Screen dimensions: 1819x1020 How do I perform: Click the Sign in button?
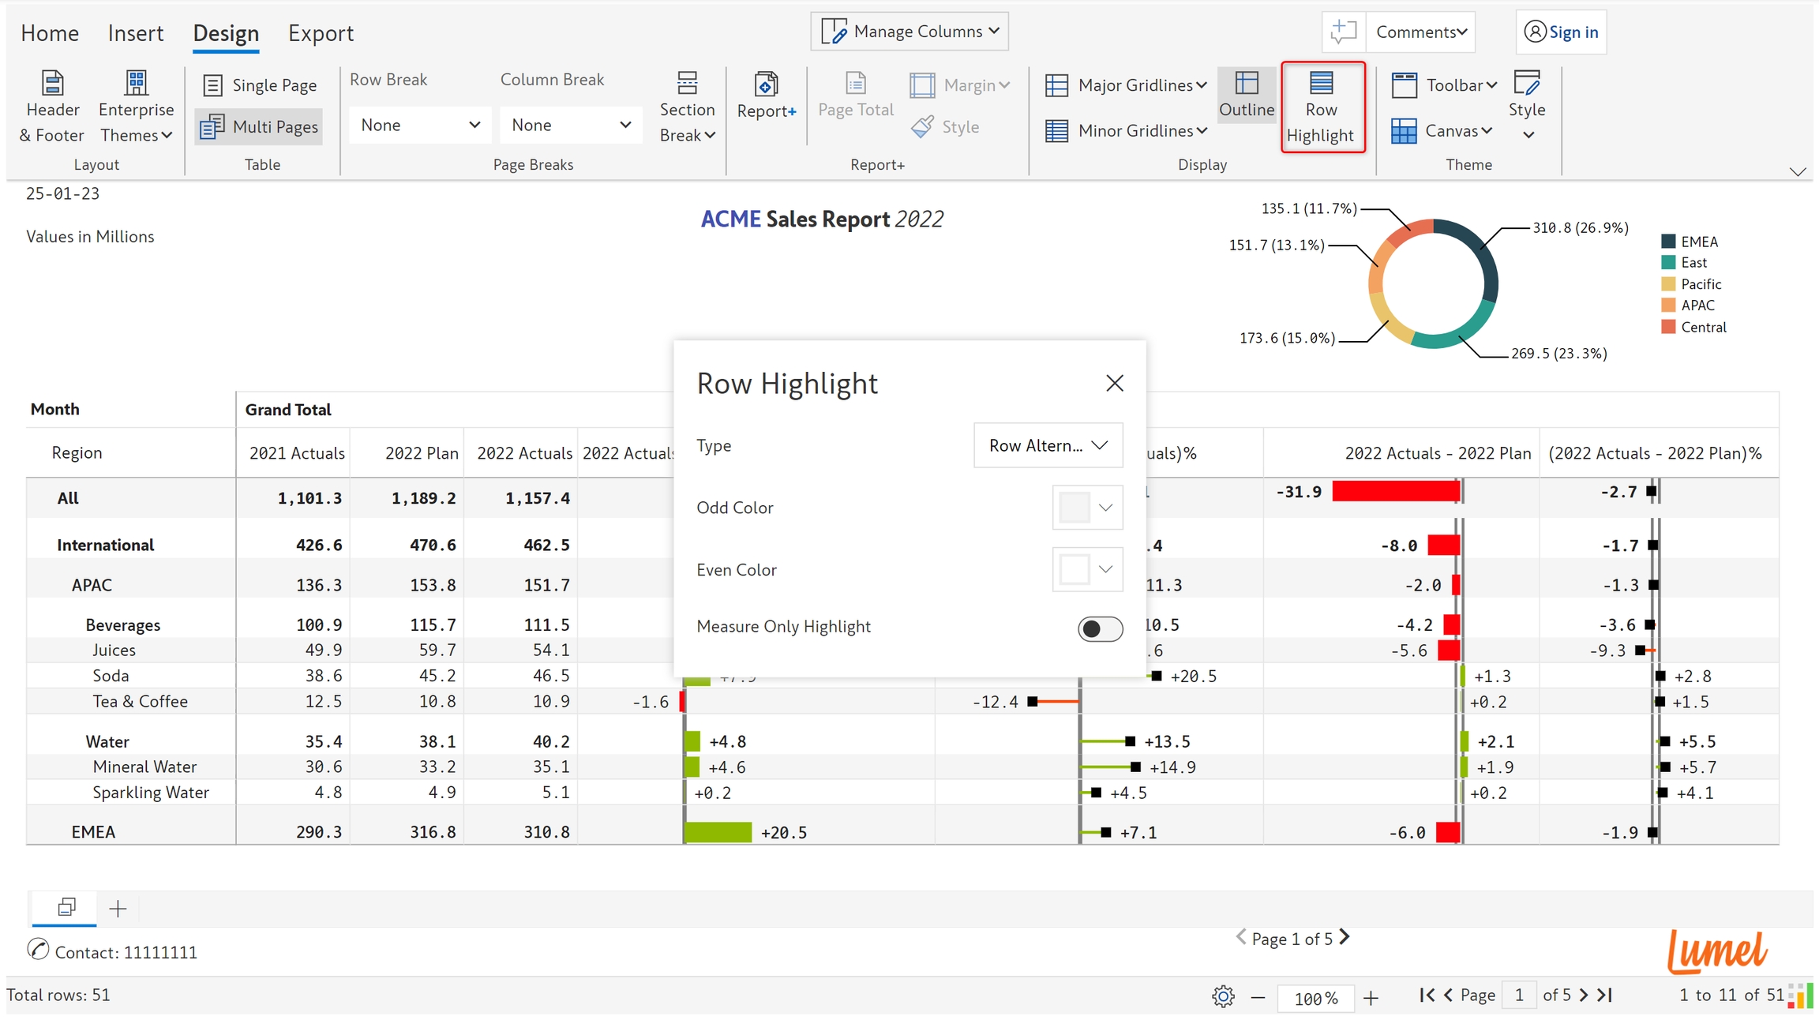click(1561, 32)
